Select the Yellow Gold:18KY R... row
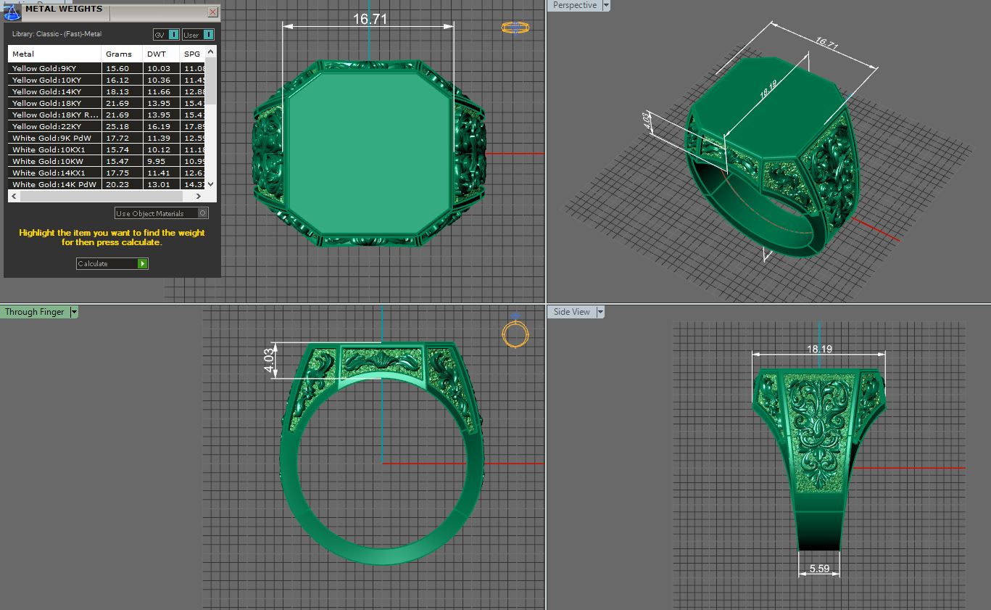Viewport: 991px width, 610px height. click(107, 115)
